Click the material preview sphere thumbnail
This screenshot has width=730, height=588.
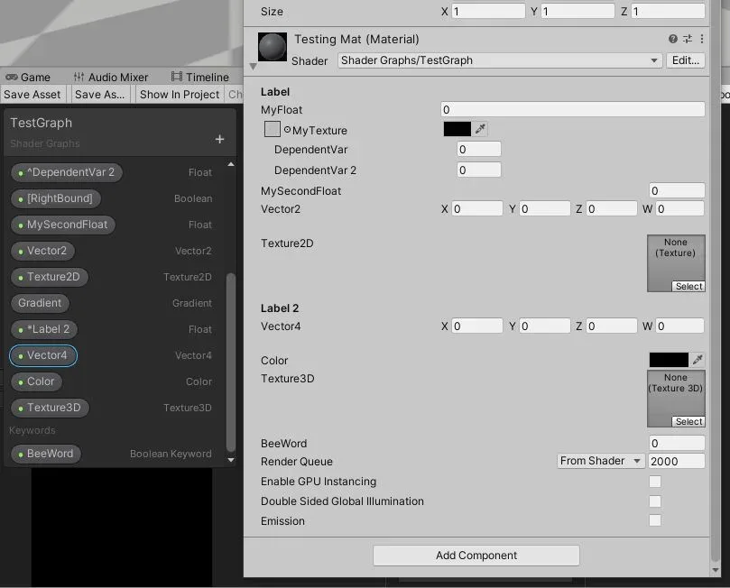(x=273, y=47)
